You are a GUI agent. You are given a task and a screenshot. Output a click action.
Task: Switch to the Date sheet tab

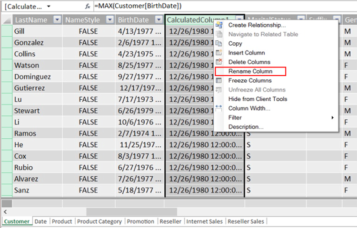point(40,221)
